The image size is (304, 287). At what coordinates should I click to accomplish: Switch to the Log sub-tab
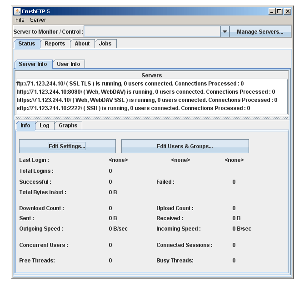tap(45, 126)
